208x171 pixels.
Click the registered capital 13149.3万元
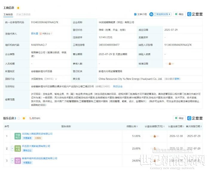tap(105, 37)
